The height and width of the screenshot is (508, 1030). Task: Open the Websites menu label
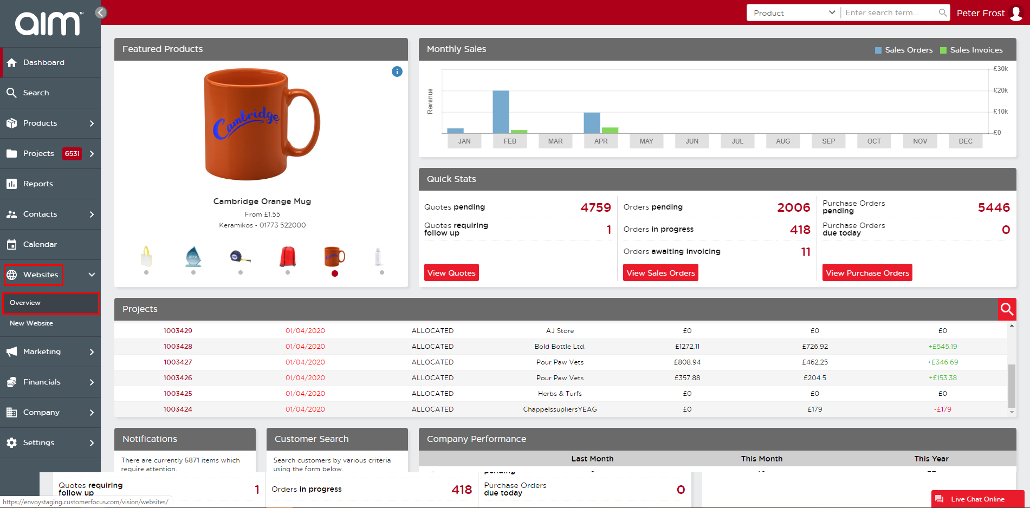pos(41,275)
